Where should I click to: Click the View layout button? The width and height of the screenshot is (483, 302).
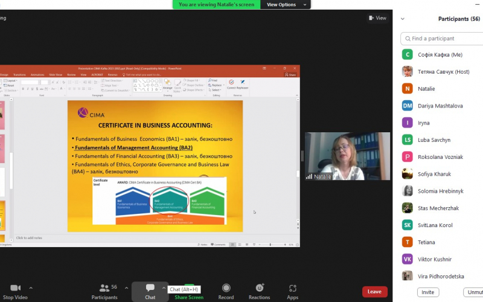(378, 18)
